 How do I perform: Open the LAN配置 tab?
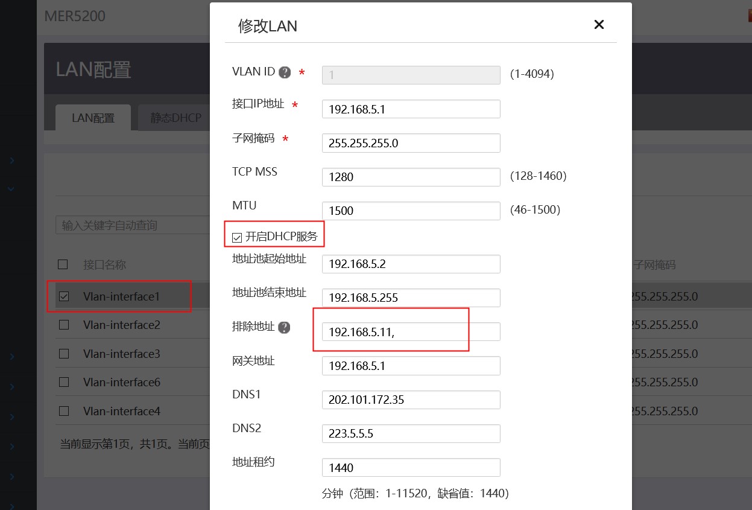[x=93, y=118]
